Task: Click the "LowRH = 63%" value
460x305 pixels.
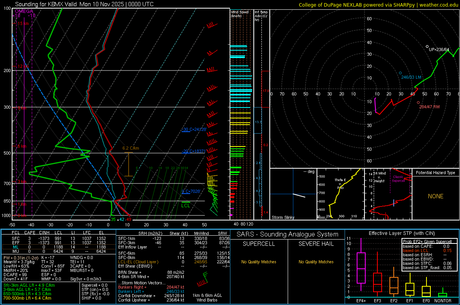Action: [x=16, y=266]
